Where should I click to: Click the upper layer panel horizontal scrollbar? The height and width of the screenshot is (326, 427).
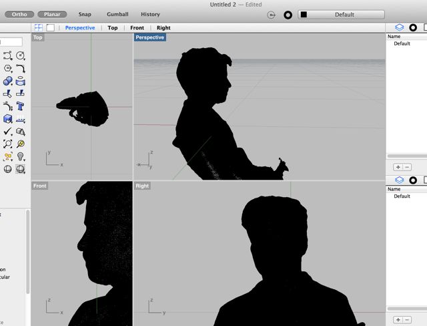(x=407, y=156)
